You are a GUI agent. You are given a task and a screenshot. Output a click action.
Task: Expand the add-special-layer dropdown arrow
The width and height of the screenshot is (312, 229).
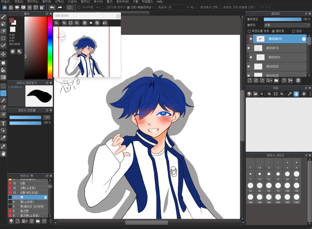tap(271, 81)
